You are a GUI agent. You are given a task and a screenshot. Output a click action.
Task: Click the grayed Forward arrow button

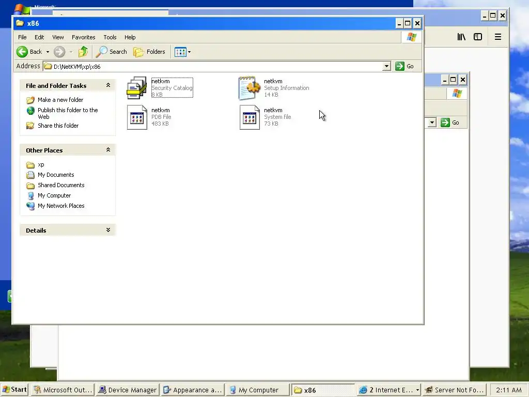coord(59,52)
